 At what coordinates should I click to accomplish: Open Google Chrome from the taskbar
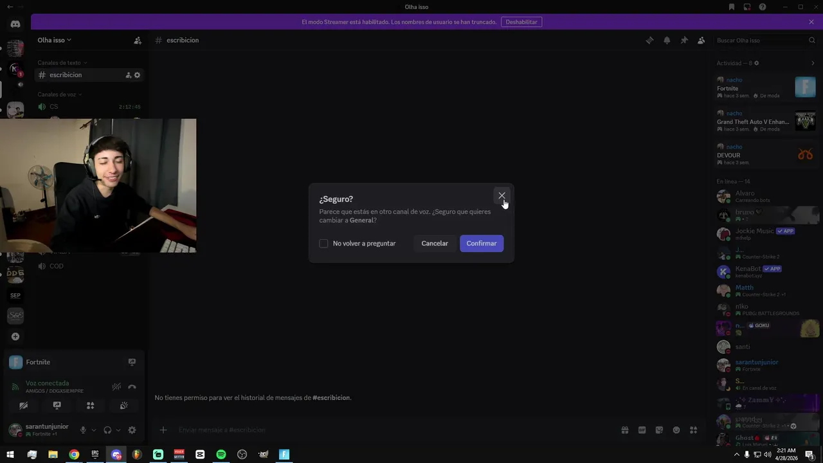[74, 455]
